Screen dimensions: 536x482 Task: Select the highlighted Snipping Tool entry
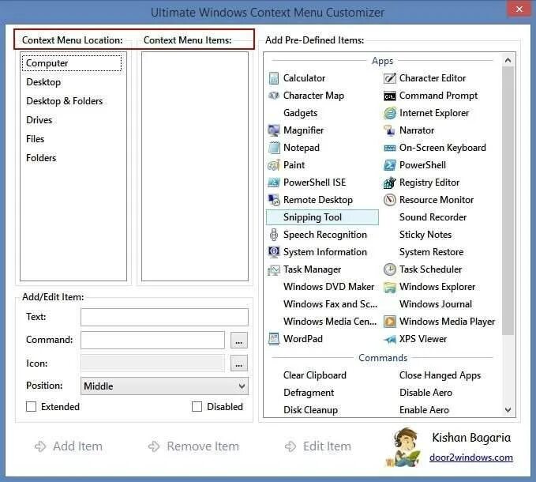(x=322, y=217)
